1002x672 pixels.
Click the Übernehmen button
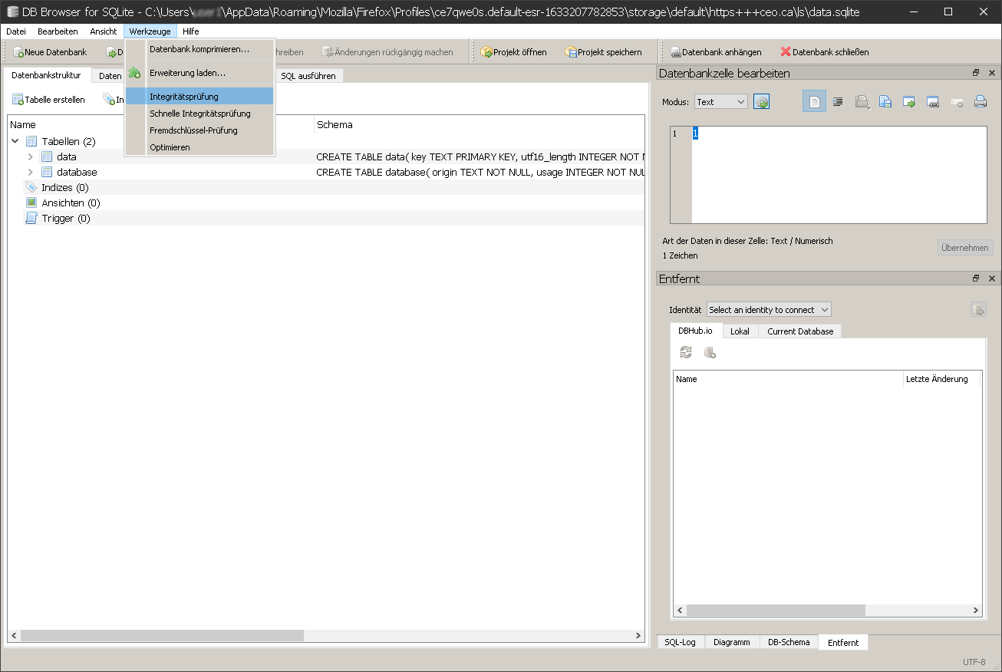(x=964, y=248)
